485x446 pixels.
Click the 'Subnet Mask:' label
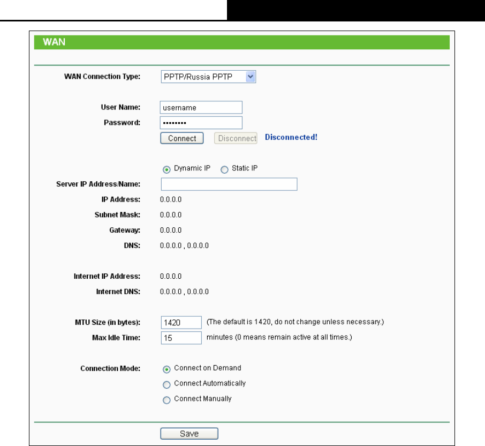pyautogui.click(x=118, y=215)
